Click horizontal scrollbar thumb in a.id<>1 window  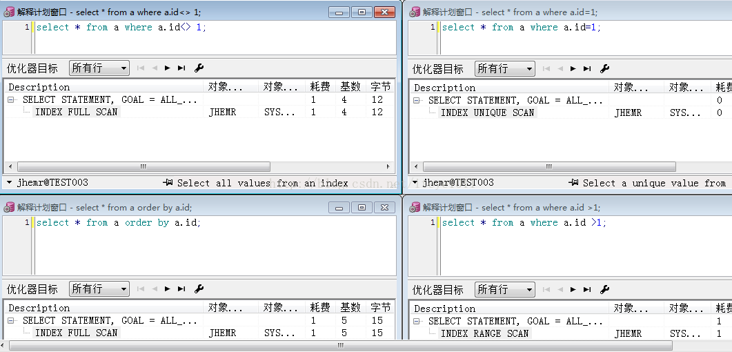tap(143, 166)
